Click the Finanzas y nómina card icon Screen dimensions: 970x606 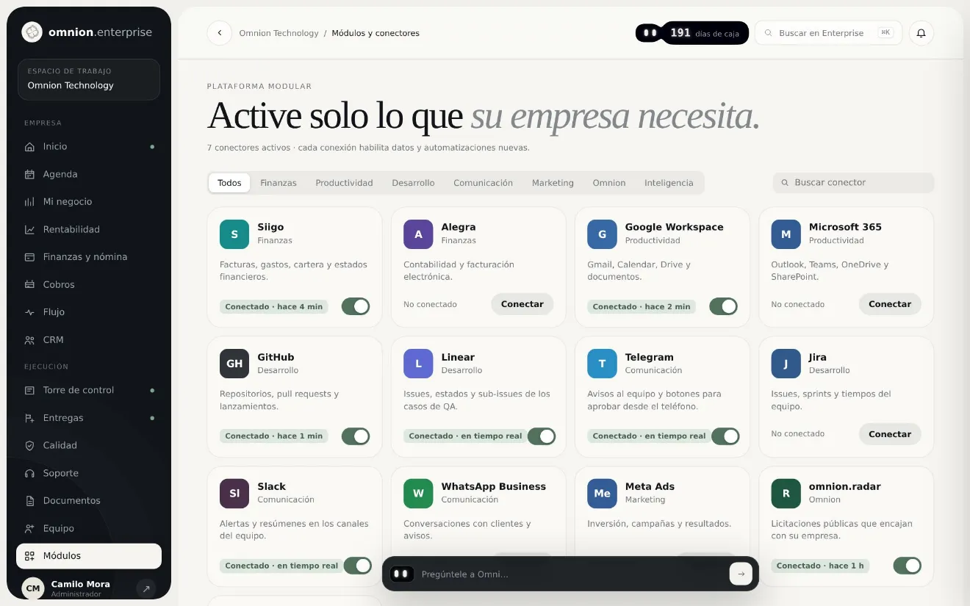pos(29,257)
